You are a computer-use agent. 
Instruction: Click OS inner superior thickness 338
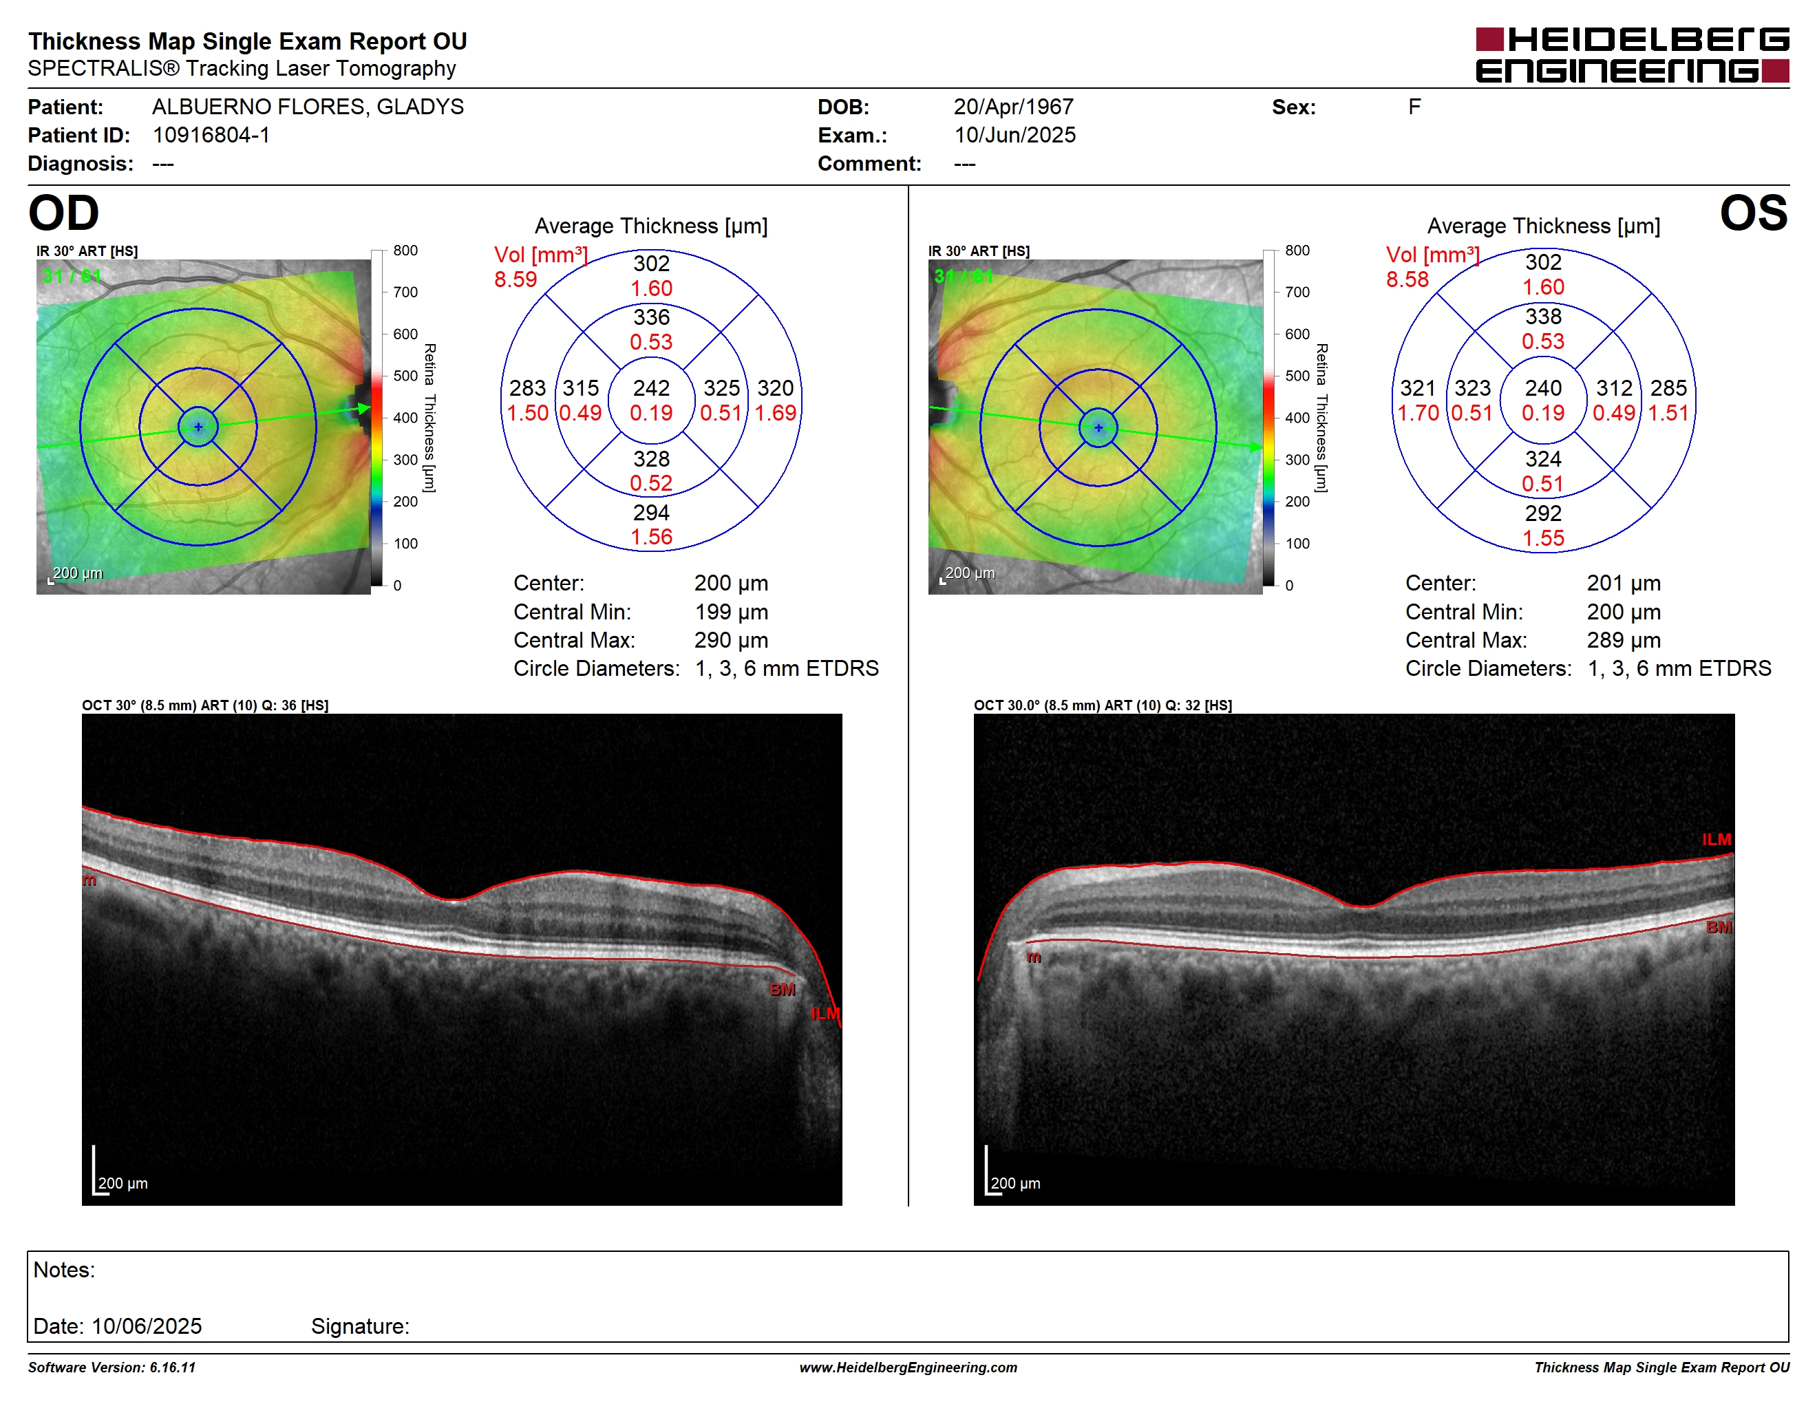tap(1543, 317)
